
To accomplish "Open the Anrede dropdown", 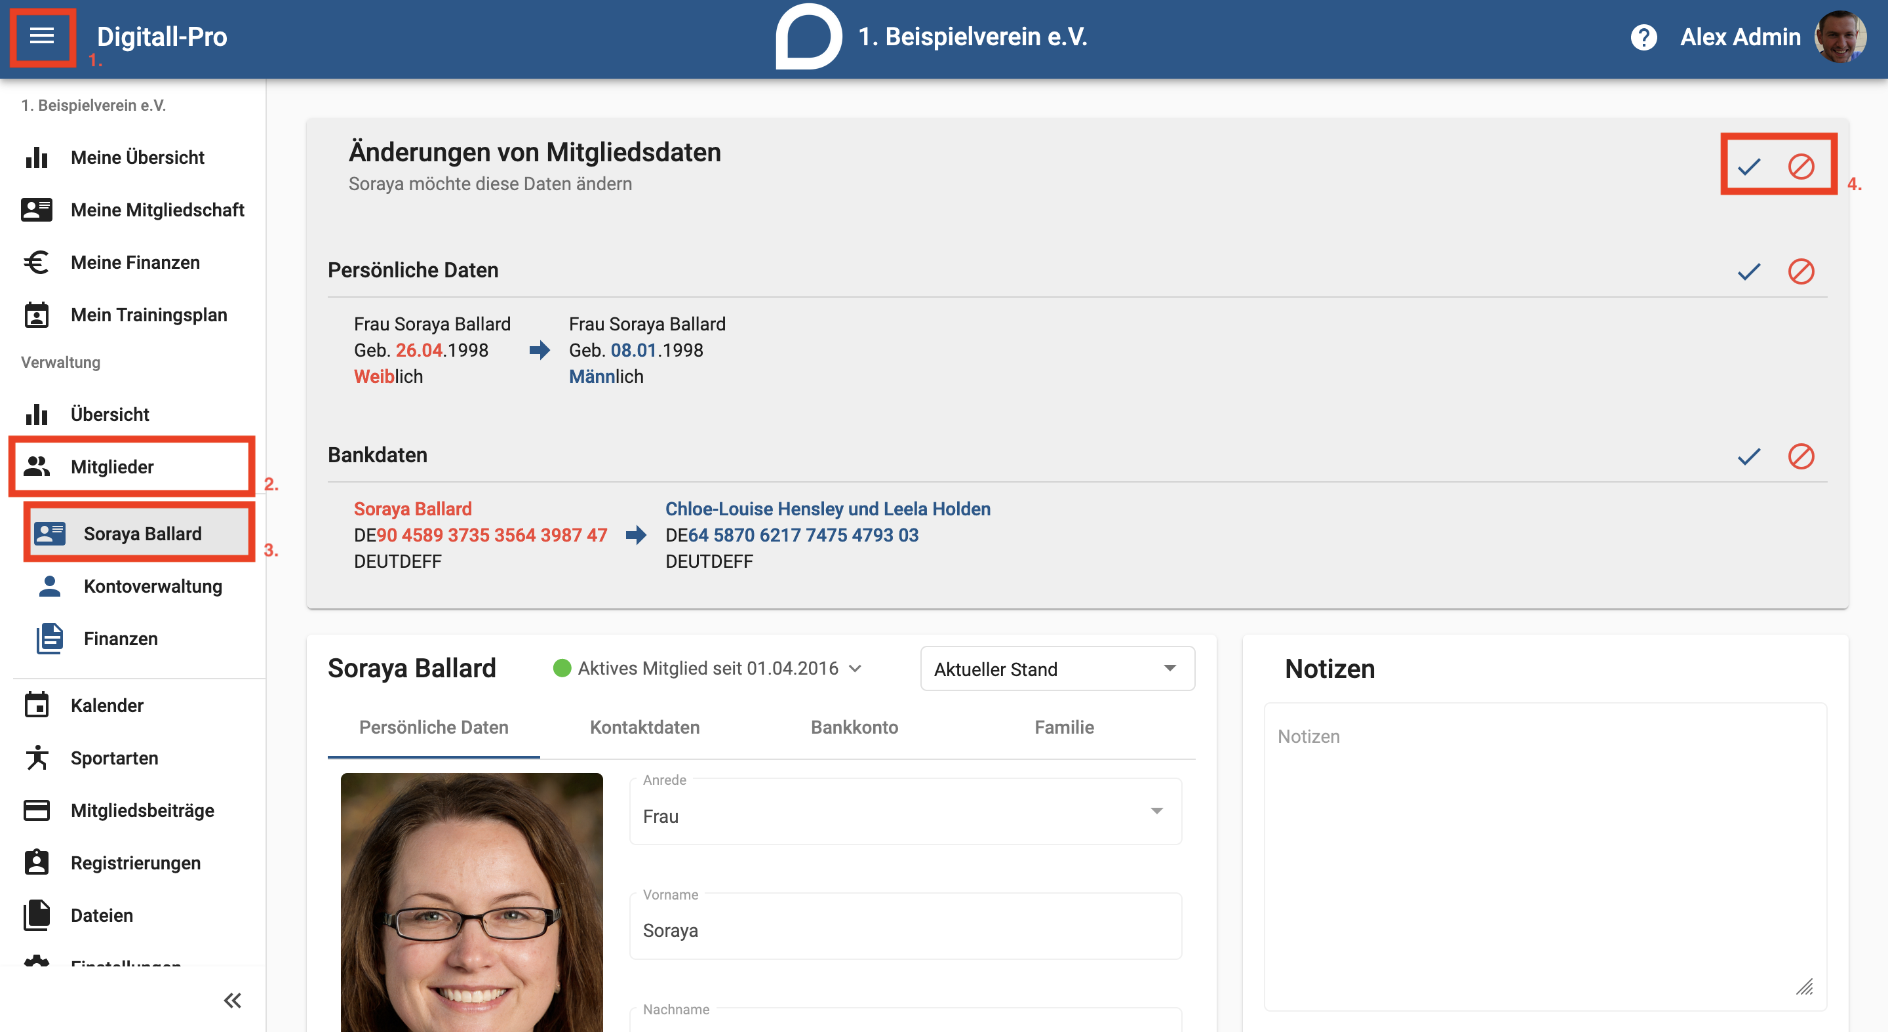I will click(906, 812).
